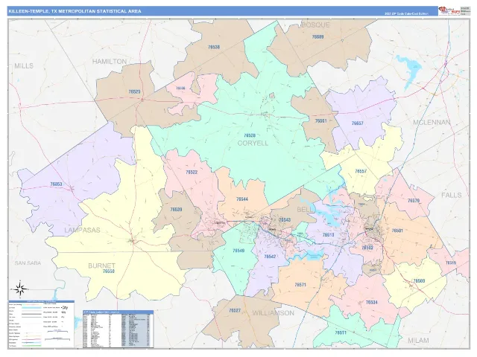
Task: Click ZIP code 76544 label
Action: 241,199
